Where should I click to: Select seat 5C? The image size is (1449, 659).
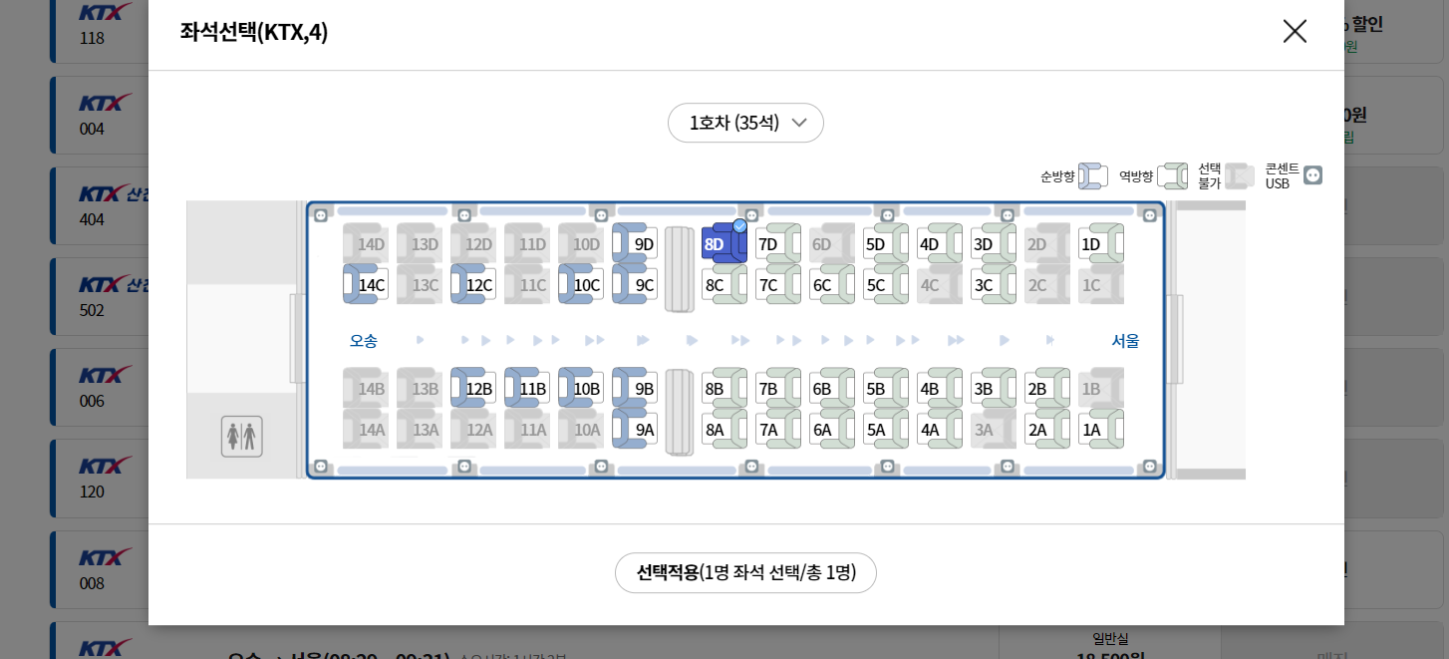pyautogui.click(x=886, y=285)
